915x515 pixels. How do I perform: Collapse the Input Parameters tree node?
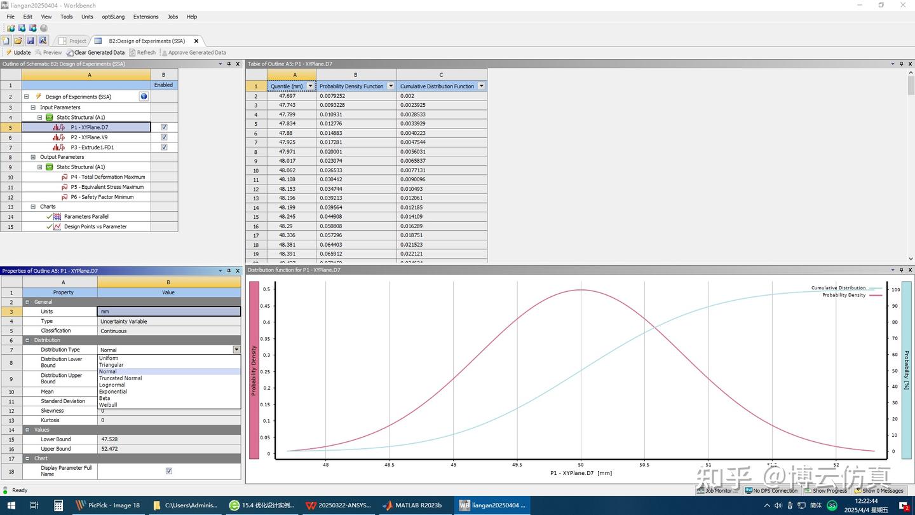(32, 107)
